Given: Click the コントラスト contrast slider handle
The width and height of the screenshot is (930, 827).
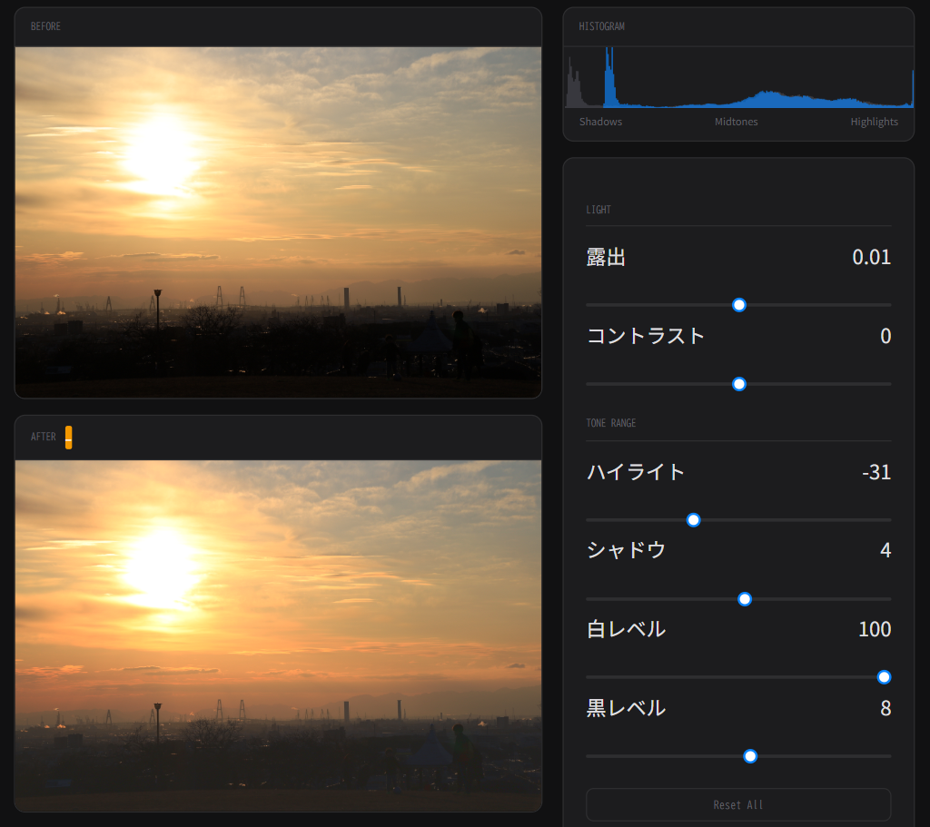Looking at the screenshot, I should (739, 384).
